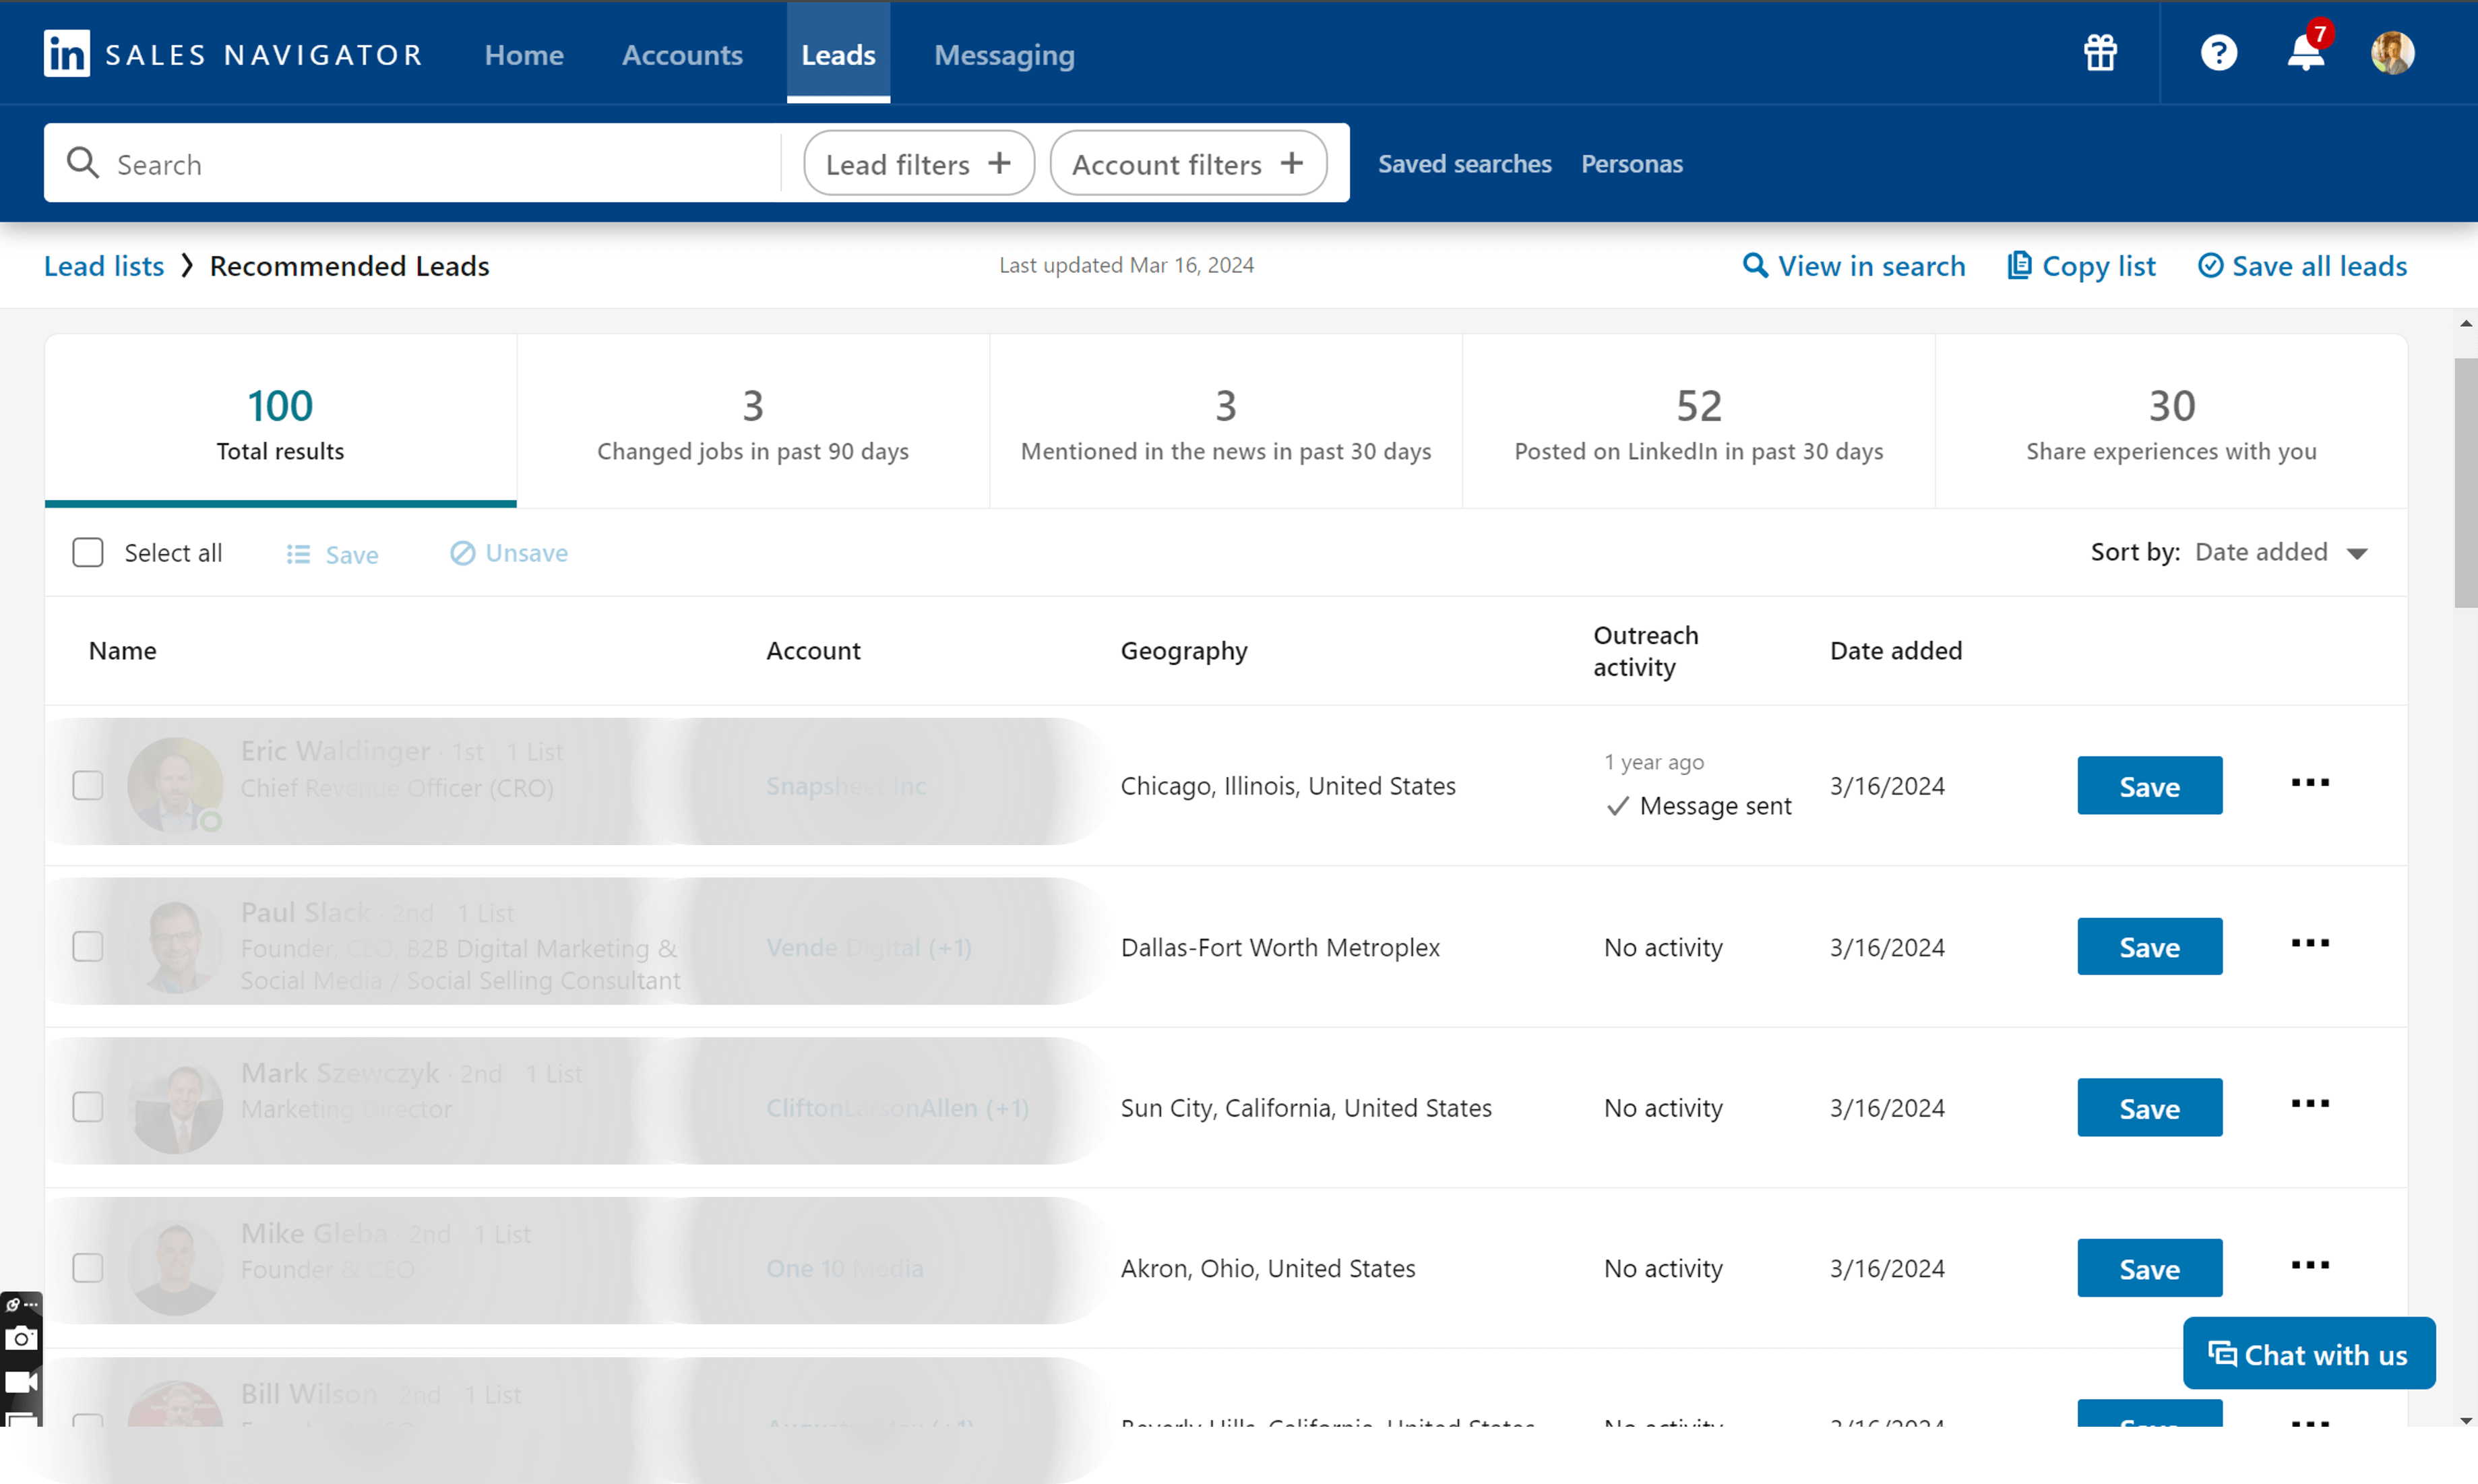Click the Eric Waldinger name link

[335, 751]
